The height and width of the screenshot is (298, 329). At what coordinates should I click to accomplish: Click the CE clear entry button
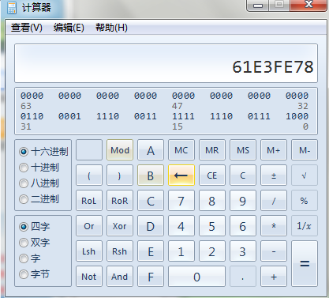pyautogui.click(x=212, y=175)
